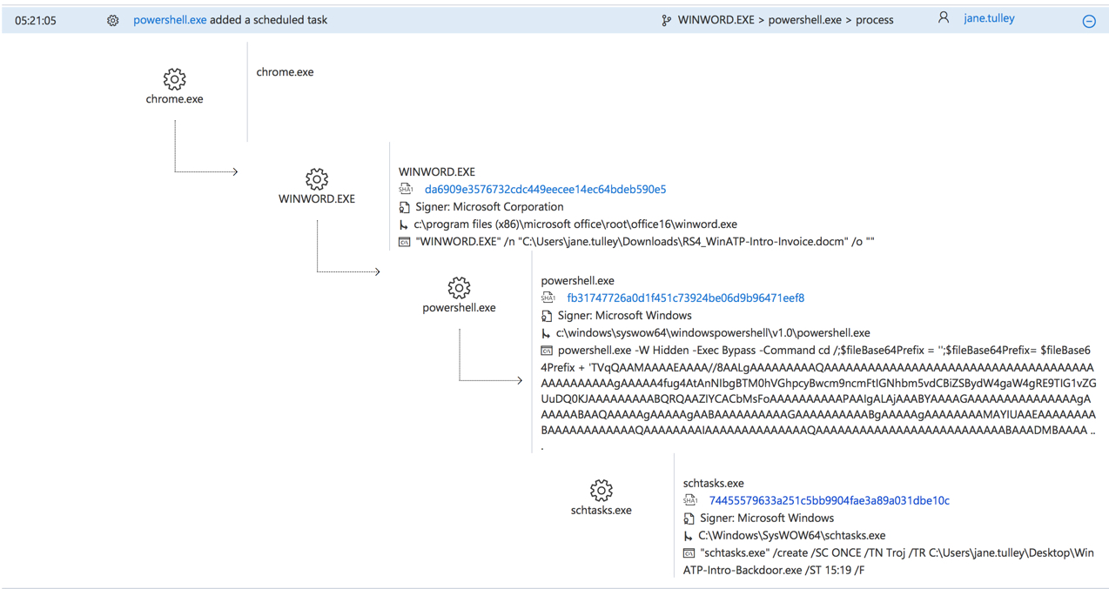The height and width of the screenshot is (589, 1109).
Task: Click the command-line icon on the WINWORD.EXE entry
Action: 406,241
